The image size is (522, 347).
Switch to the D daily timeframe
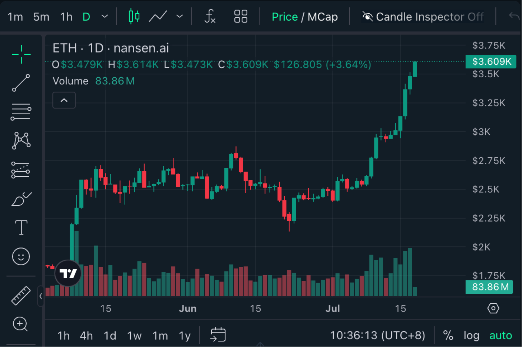click(x=86, y=16)
